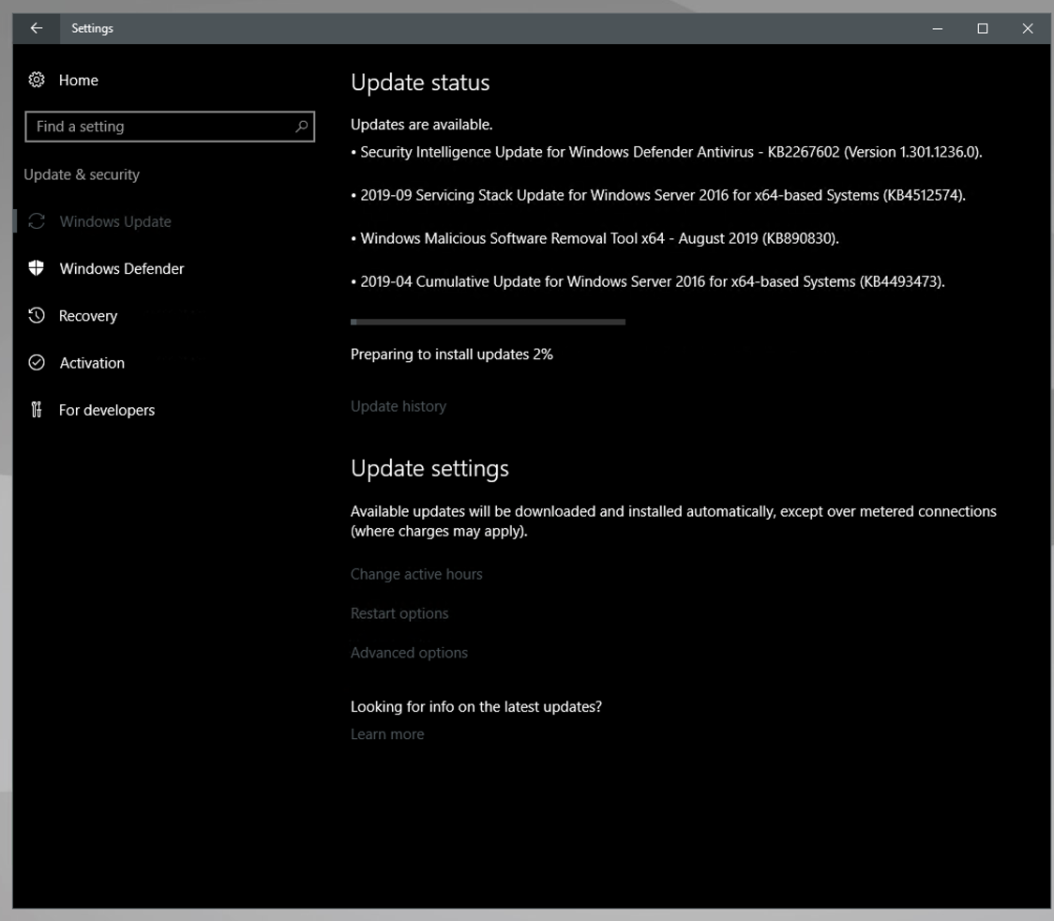Click the Servicing Stack Update KB4512574 entry
1054x921 pixels.
658,195
